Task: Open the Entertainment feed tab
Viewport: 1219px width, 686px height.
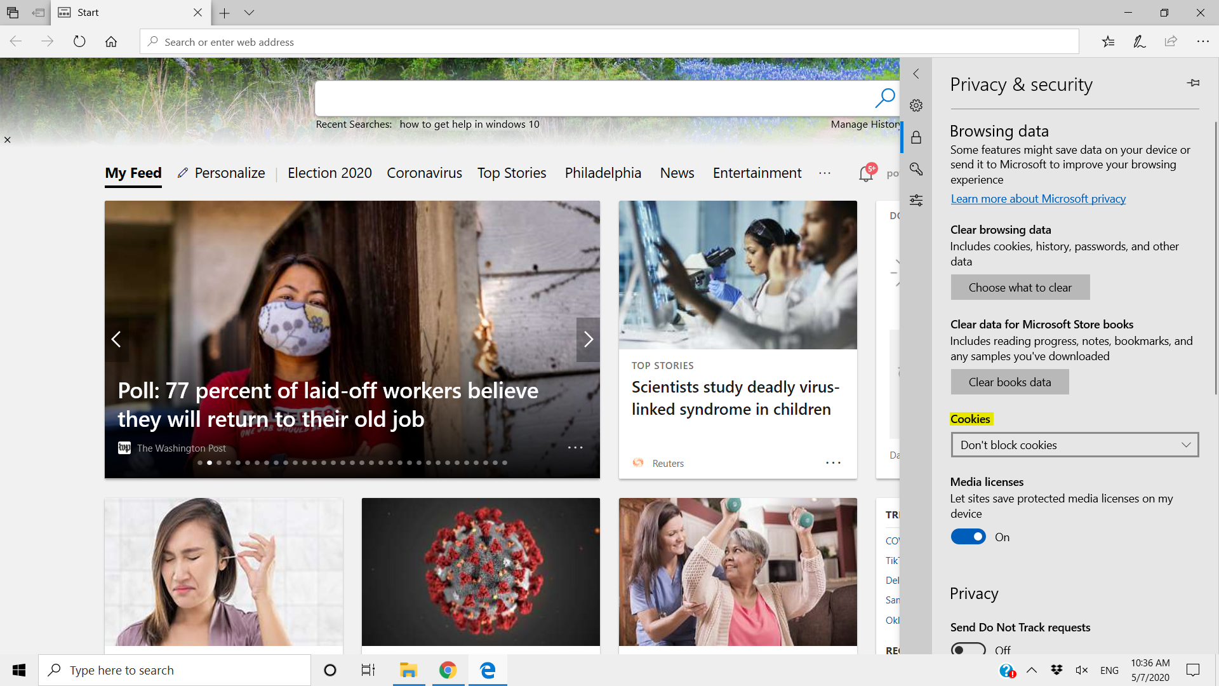Action: pyautogui.click(x=757, y=173)
